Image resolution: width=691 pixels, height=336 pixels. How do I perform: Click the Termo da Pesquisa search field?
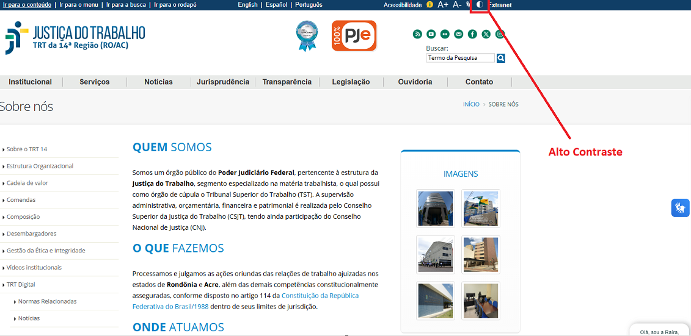[460, 58]
